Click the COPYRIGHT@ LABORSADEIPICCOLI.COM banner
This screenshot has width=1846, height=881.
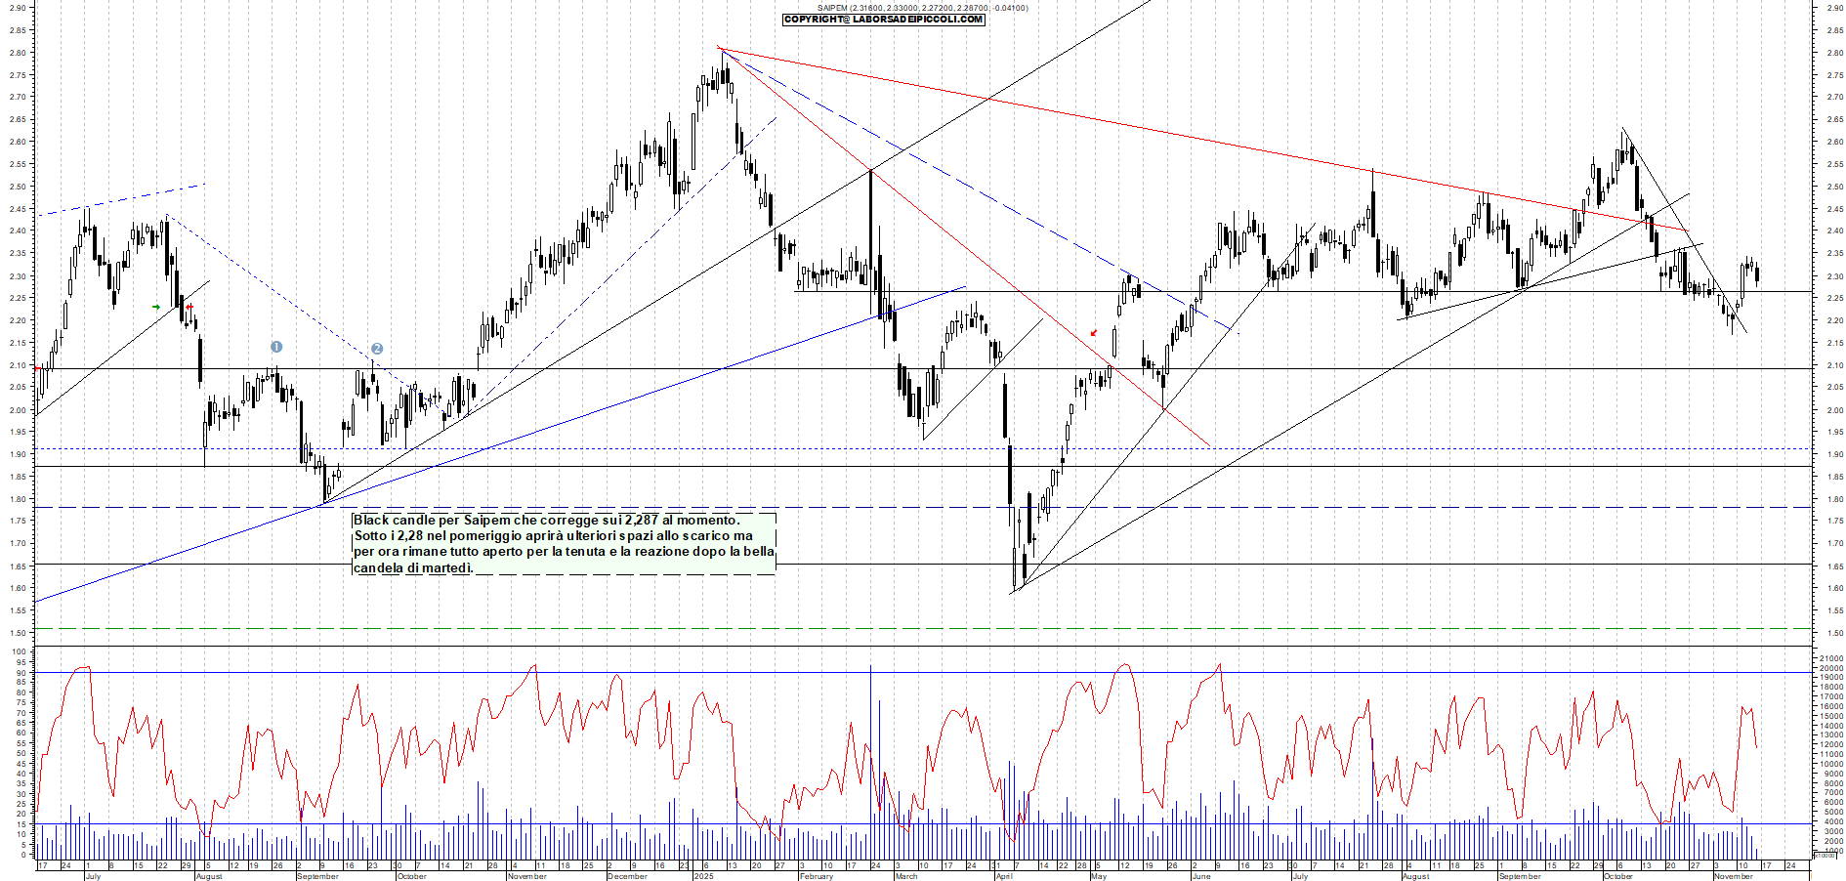coord(883,18)
